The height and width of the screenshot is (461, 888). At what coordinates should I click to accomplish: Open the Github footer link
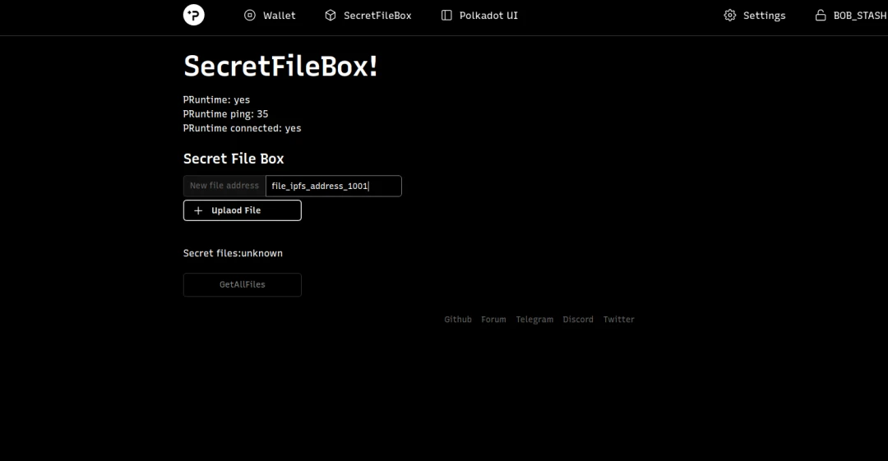(458, 320)
